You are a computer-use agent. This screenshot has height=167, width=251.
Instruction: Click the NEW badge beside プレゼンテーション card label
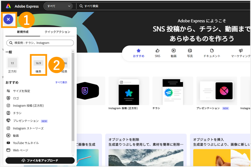(226, 108)
